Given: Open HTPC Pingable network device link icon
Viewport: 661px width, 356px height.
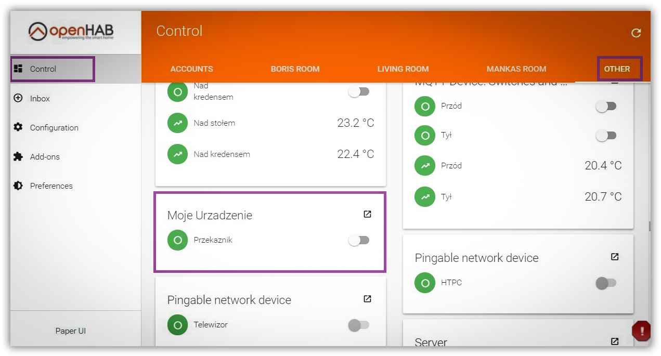Looking at the screenshot, I should pos(615,257).
